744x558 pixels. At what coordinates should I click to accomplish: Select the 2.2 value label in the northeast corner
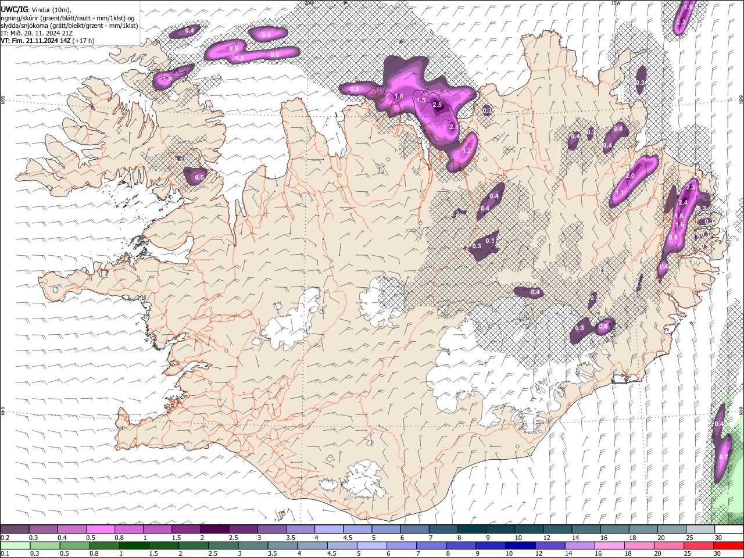682,22
